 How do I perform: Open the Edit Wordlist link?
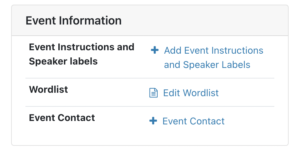pos(191,93)
